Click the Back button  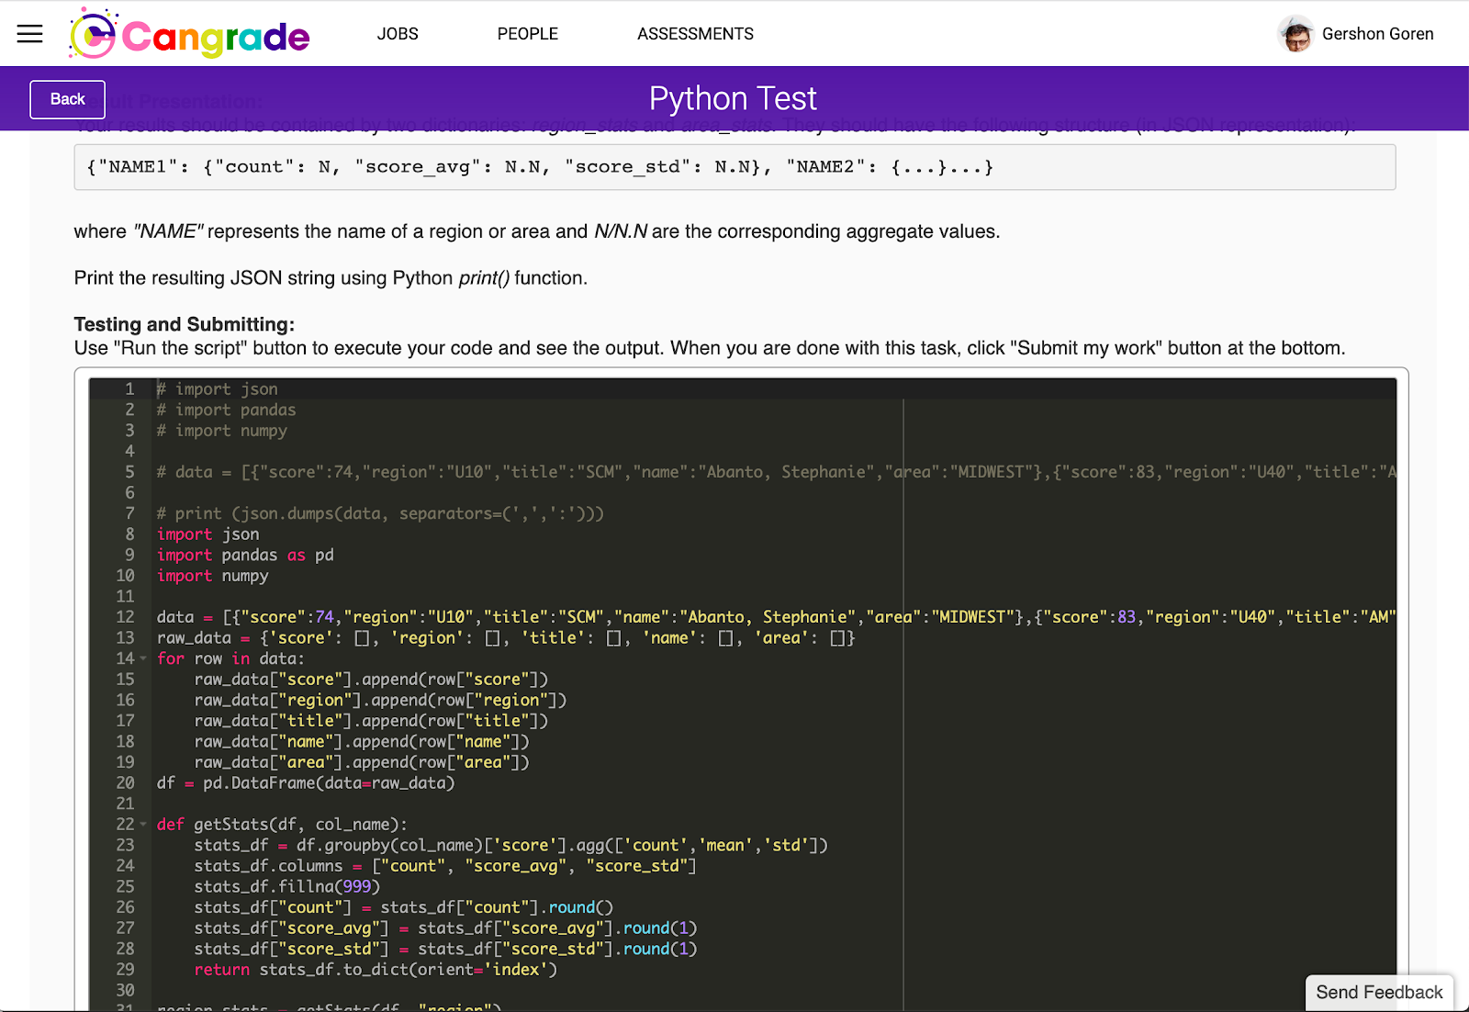[68, 99]
